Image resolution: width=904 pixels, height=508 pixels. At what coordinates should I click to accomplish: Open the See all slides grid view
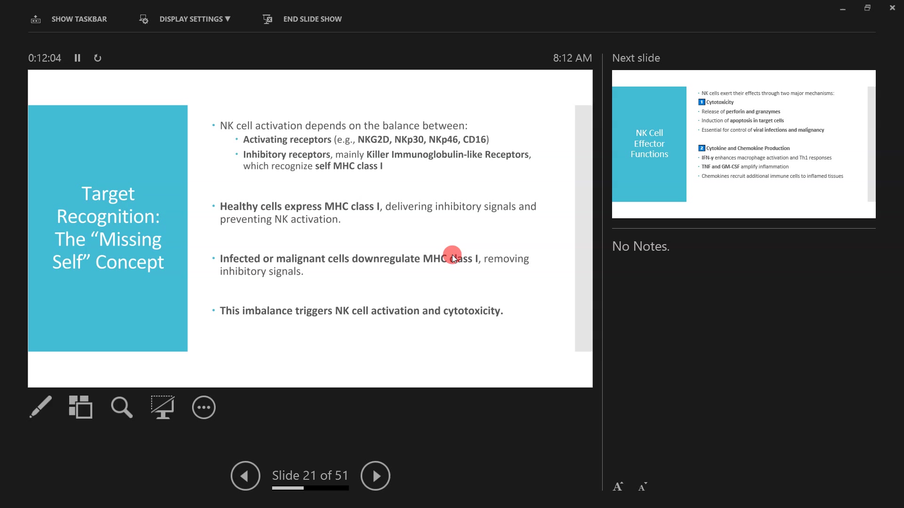pos(81,407)
